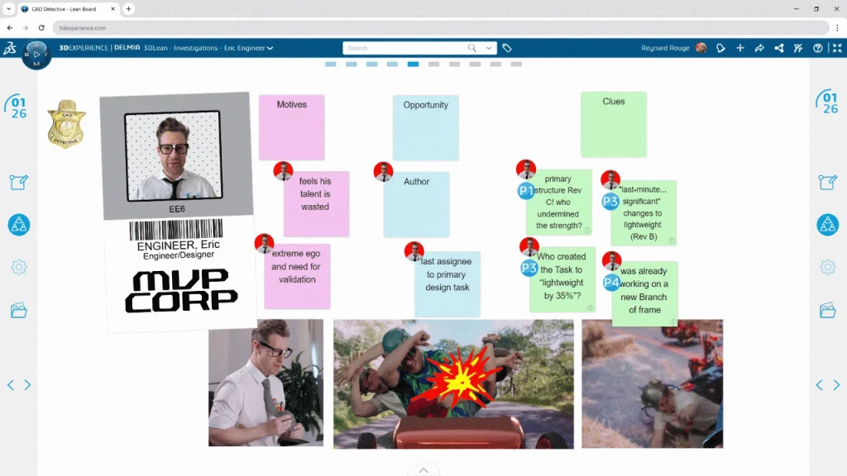Click the Dassault Systèmes 3DS logo

click(10, 48)
